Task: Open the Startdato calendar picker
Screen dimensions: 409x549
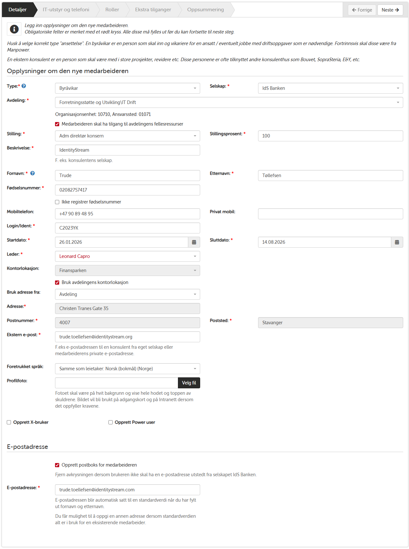Action: pos(194,242)
